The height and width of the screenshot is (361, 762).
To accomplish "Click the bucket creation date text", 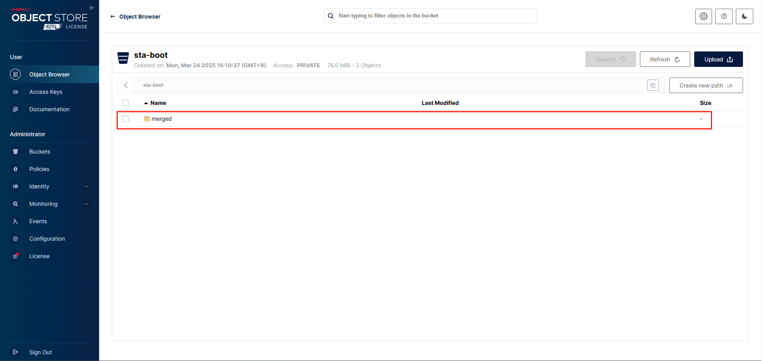I will (216, 65).
